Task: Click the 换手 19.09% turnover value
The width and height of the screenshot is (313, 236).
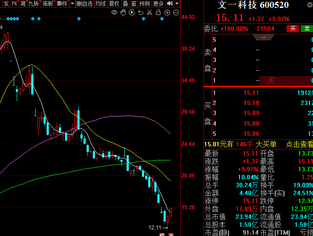Action: click(303, 185)
